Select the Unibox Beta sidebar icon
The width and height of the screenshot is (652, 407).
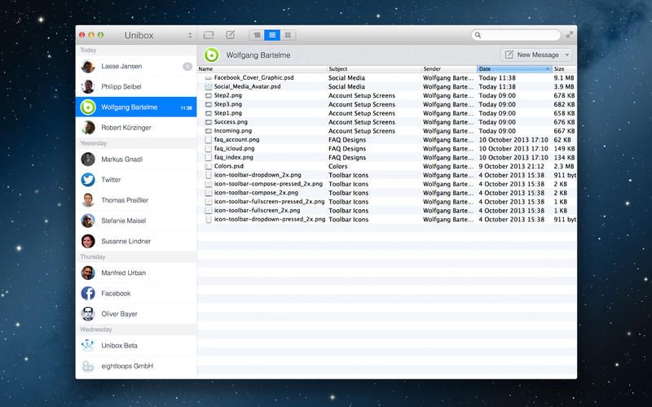pos(88,346)
